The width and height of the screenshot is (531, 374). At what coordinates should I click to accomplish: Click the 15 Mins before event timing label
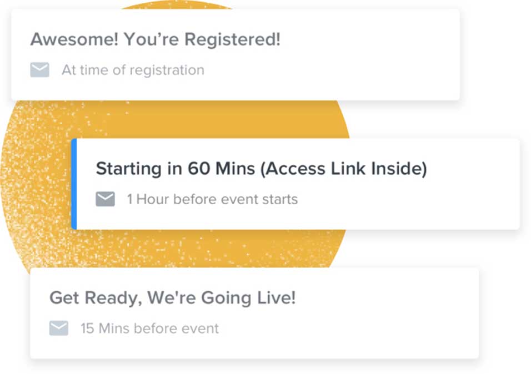coord(149,328)
